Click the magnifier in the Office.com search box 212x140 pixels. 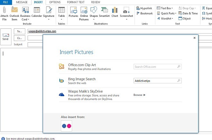179,66
